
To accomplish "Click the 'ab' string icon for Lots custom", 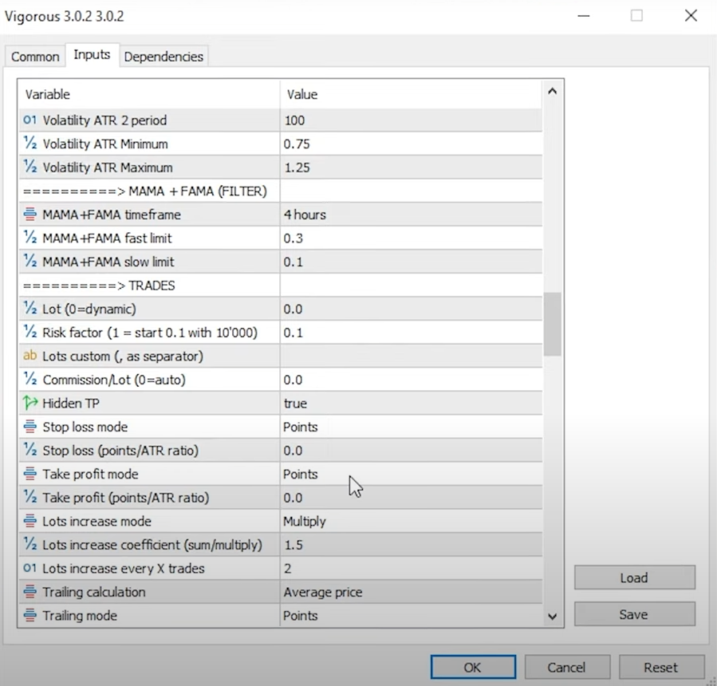I will (x=30, y=357).
